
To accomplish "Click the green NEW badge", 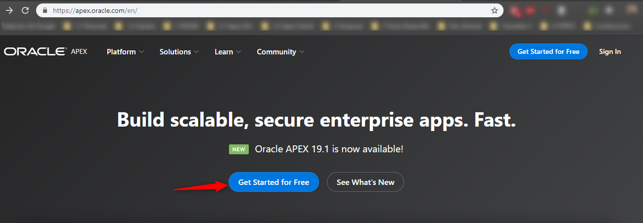I will 238,149.
